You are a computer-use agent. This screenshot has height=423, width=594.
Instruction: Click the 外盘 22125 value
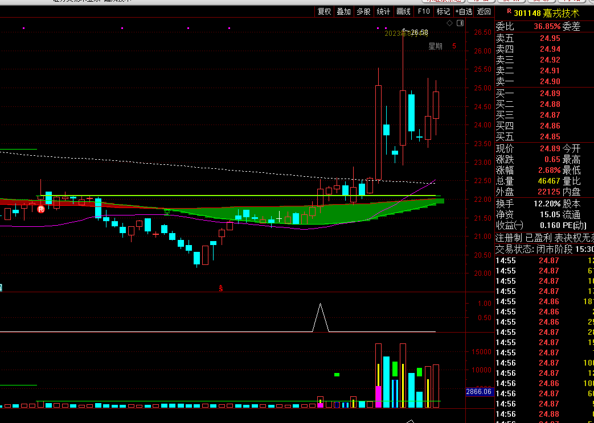(x=549, y=192)
